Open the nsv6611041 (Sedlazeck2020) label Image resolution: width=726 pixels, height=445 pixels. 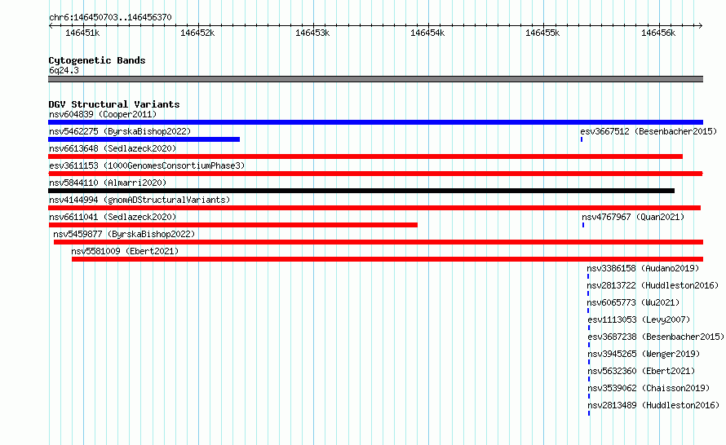[x=113, y=217]
